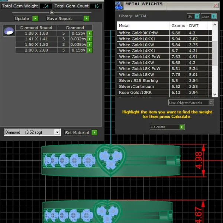
Task: Click the 2.00 X 2.00 diamond size
Action: [36, 50]
